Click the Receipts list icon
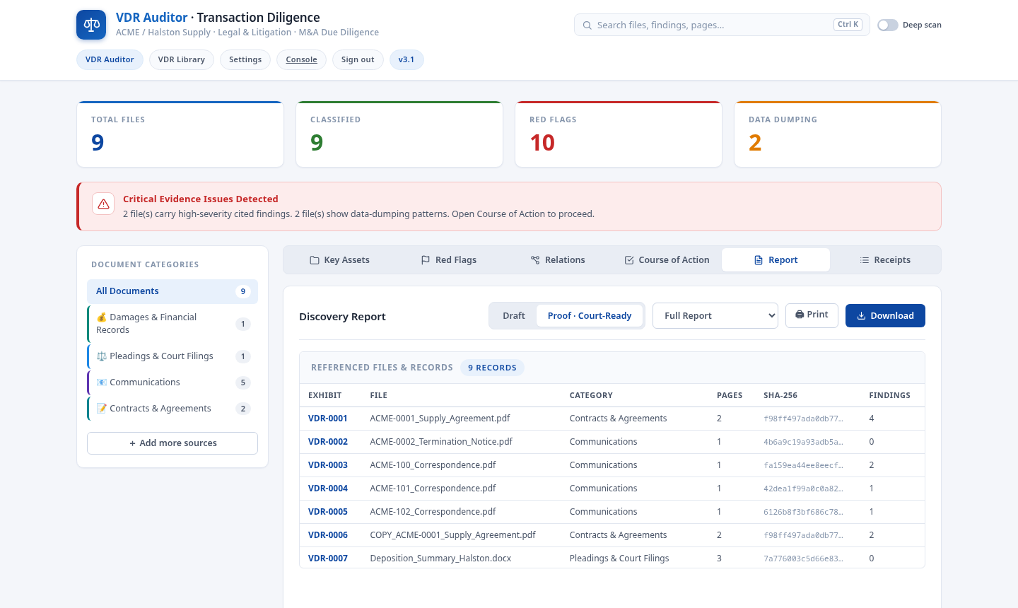 pos(865,260)
